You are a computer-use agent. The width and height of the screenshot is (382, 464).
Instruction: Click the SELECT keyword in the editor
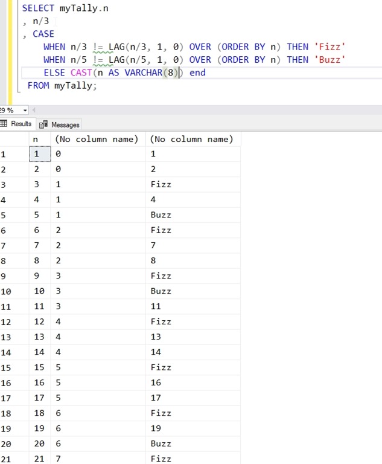(38, 8)
